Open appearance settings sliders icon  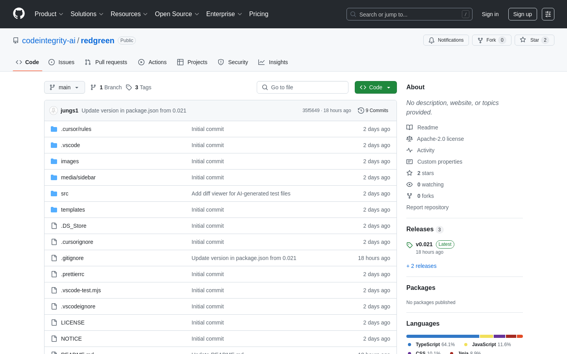coord(548,14)
